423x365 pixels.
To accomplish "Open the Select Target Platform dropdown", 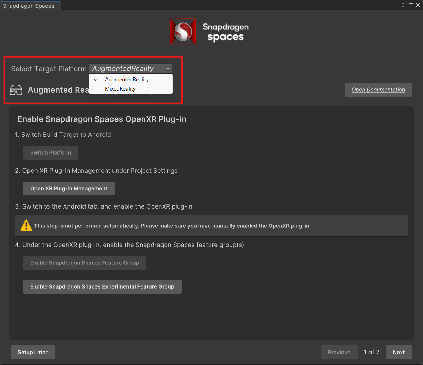I will tap(131, 68).
